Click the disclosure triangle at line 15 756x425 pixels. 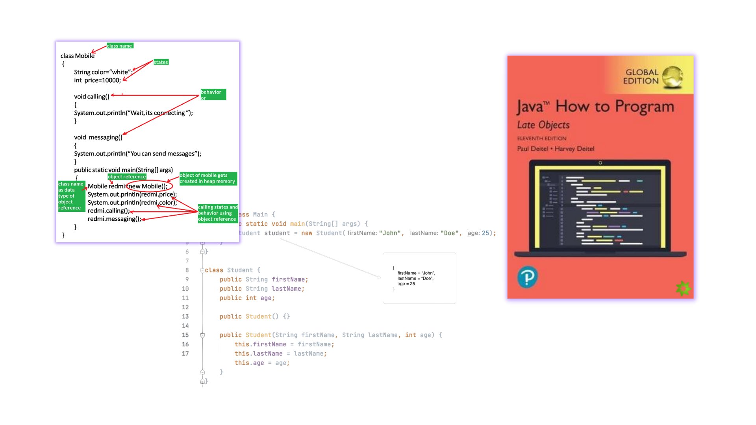tap(202, 335)
